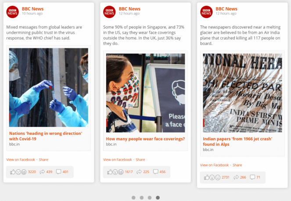
Task: Click wow face reaction on 1617 reactions post
Action: tap(115, 172)
